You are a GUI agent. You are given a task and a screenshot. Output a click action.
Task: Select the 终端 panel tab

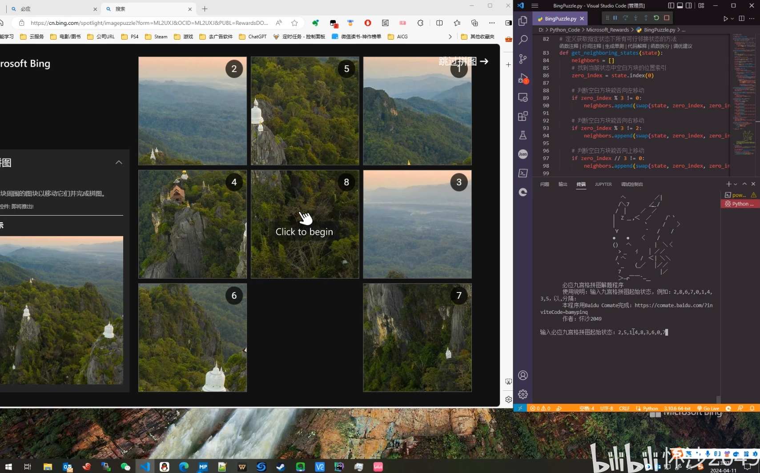(581, 184)
